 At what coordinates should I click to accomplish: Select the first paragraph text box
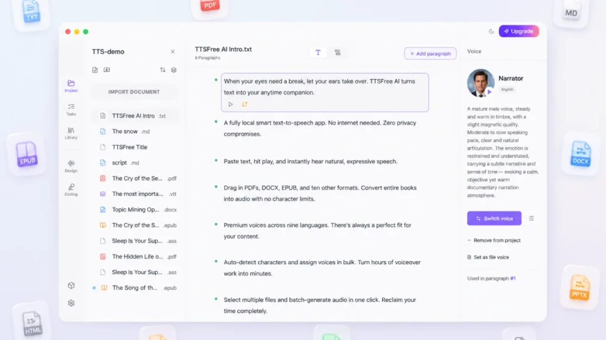pos(325,92)
